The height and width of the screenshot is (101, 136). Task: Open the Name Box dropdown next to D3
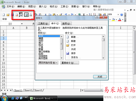(x=22, y=24)
